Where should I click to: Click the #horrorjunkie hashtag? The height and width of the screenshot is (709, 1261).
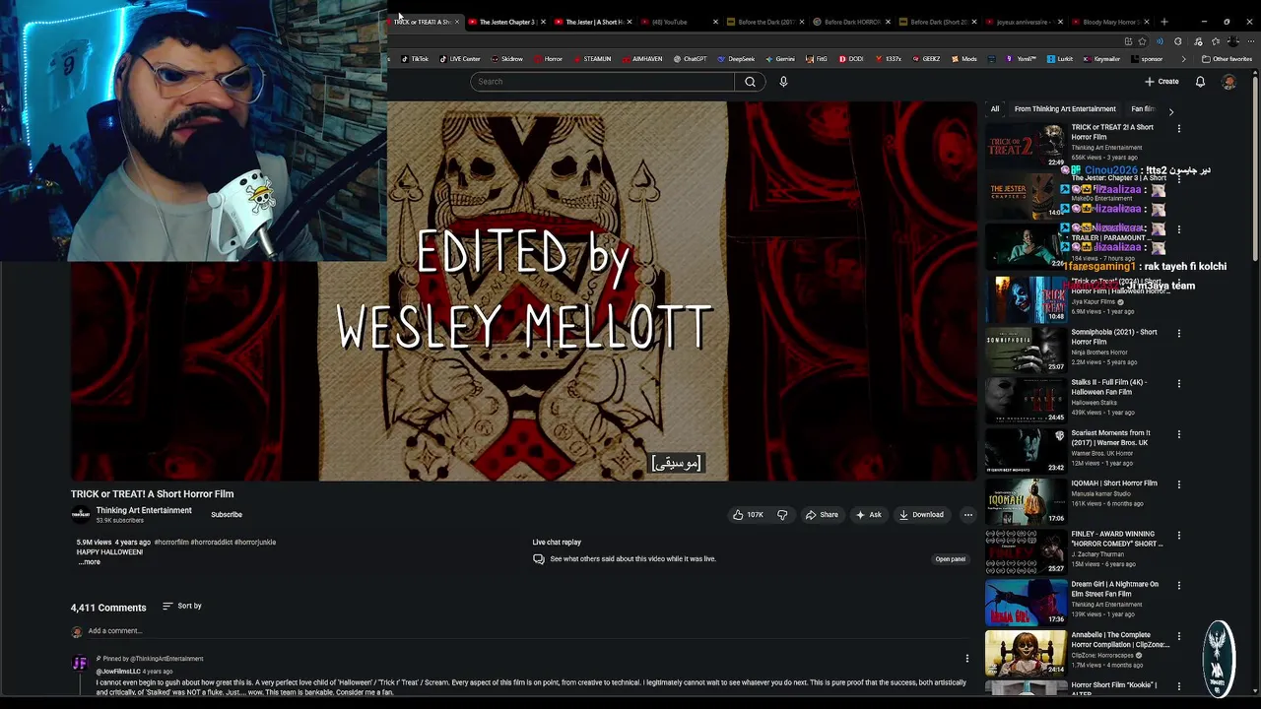255,542
